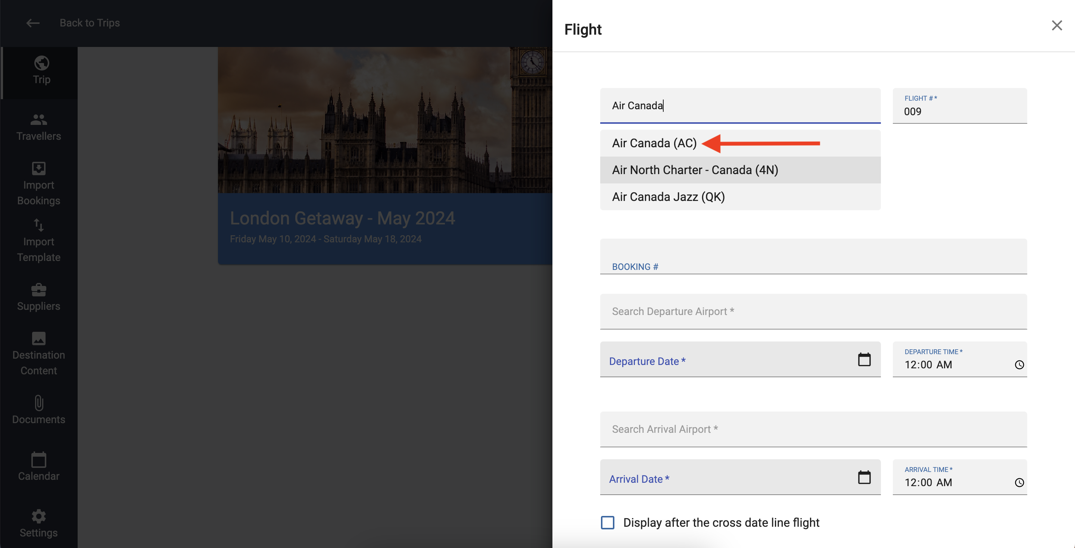
Task: Click the London Big Ben cover image
Action: coord(385,120)
